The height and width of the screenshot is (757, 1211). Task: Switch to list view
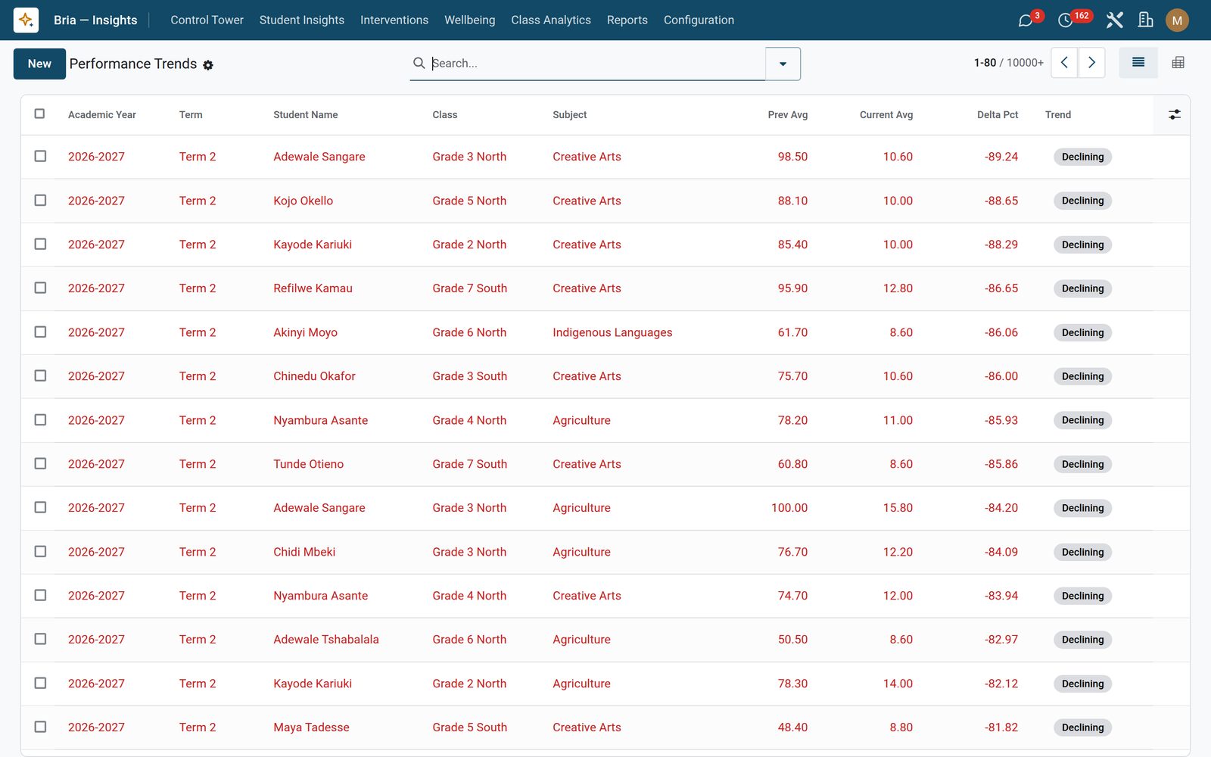click(x=1138, y=63)
